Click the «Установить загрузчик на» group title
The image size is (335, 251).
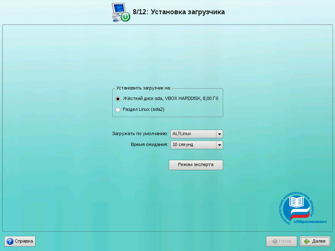[144, 88]
